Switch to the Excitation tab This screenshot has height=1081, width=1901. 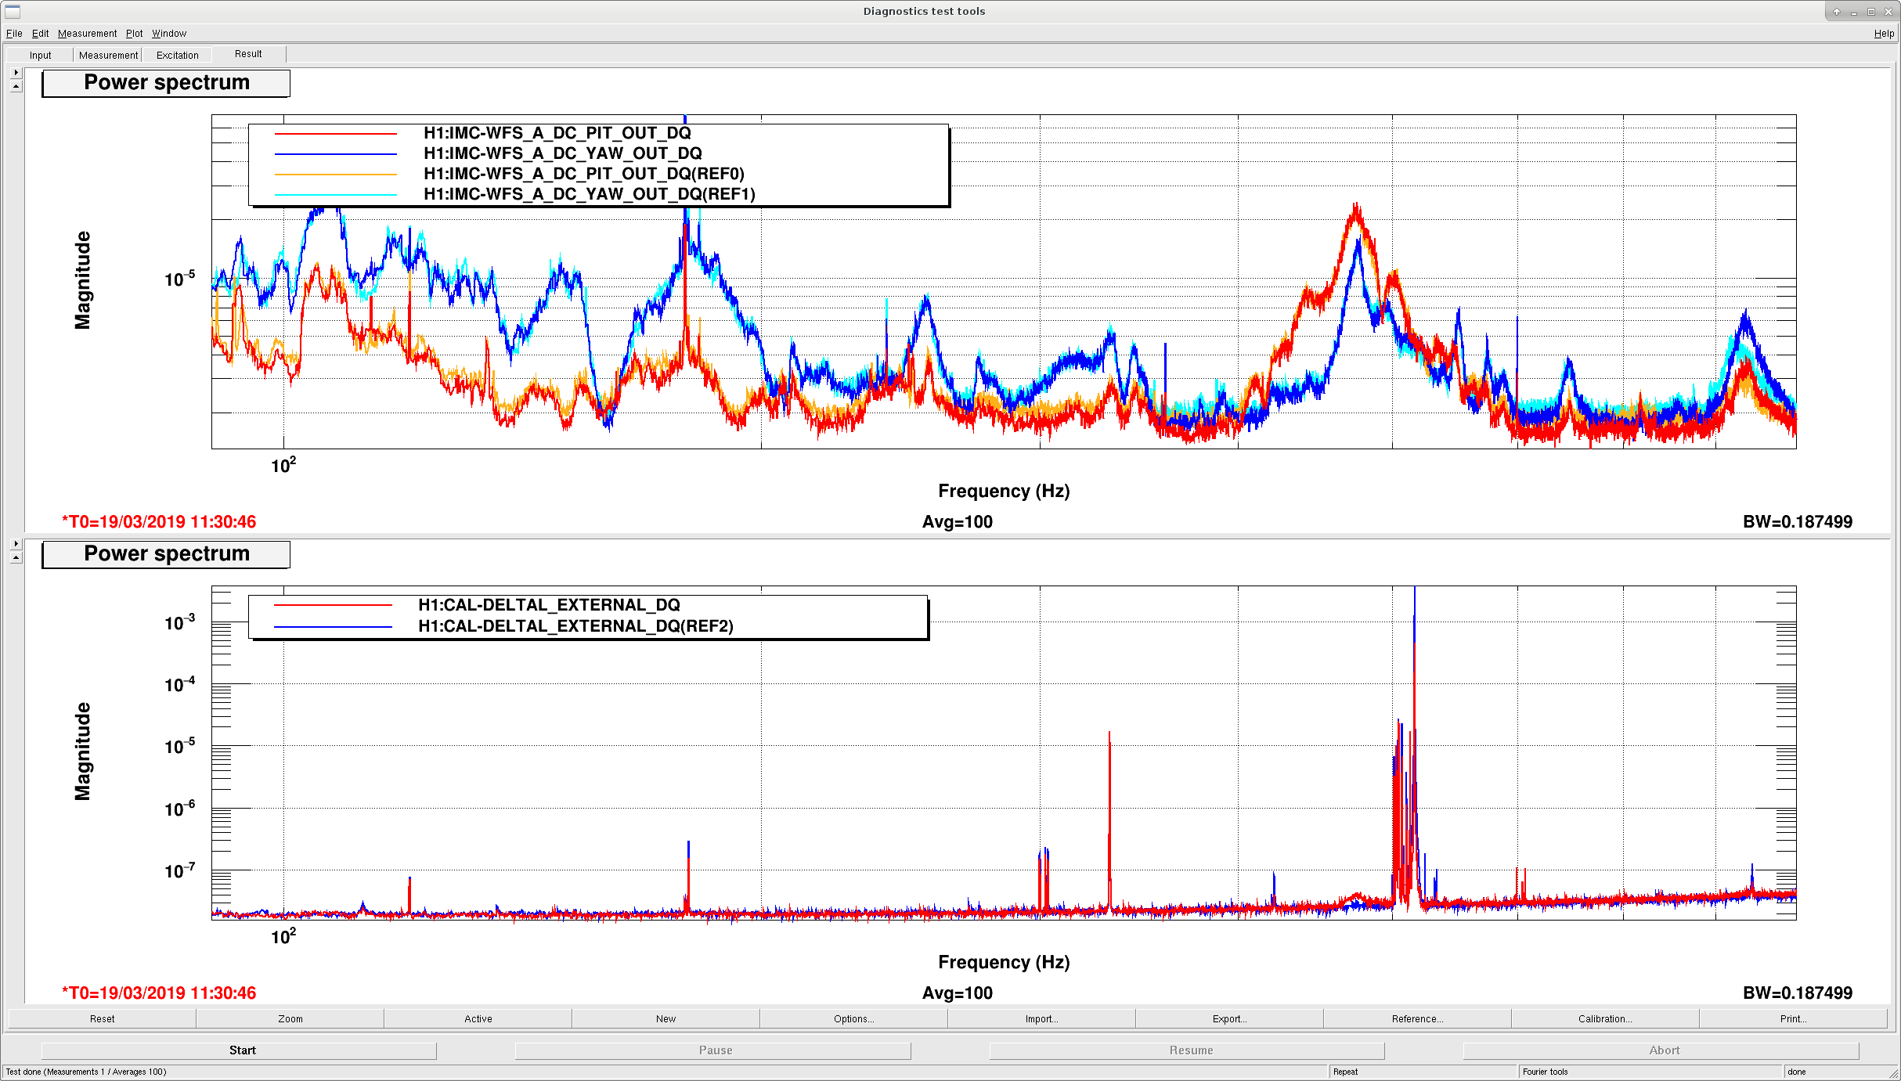178,55
